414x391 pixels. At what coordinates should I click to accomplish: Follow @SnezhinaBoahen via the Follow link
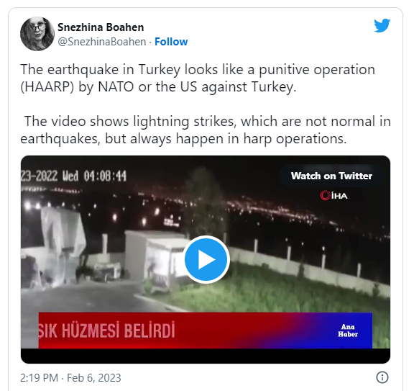[171, 42]
